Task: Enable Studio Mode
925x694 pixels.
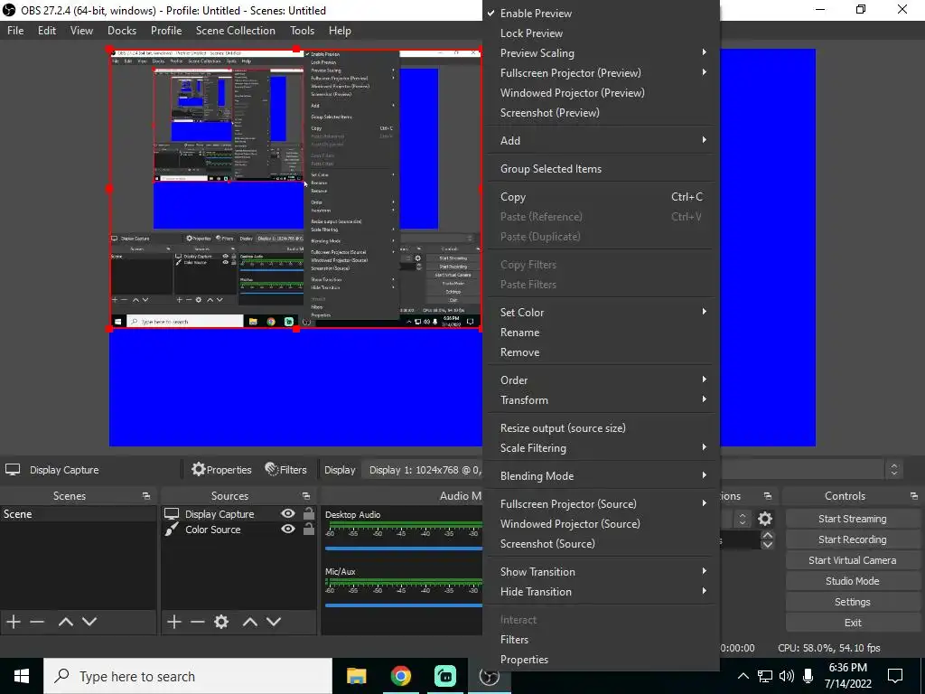Action: pos(852,581)
